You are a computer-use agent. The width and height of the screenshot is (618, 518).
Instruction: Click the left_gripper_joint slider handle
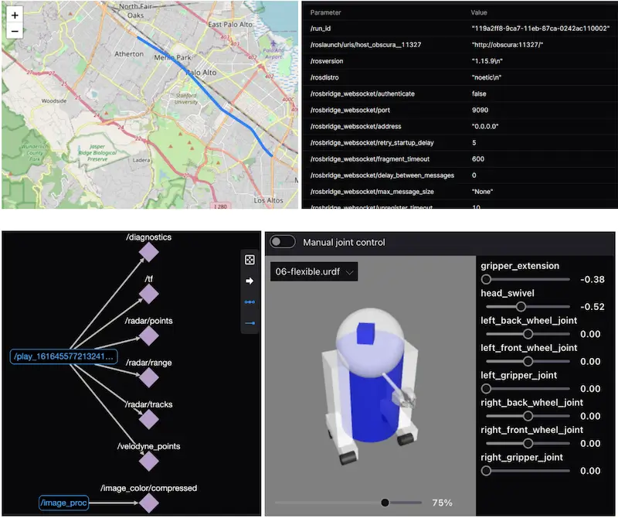point(486,389)
